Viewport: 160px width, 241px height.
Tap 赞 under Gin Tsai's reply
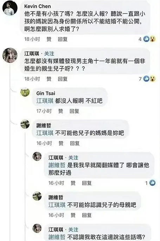[60, 111]
